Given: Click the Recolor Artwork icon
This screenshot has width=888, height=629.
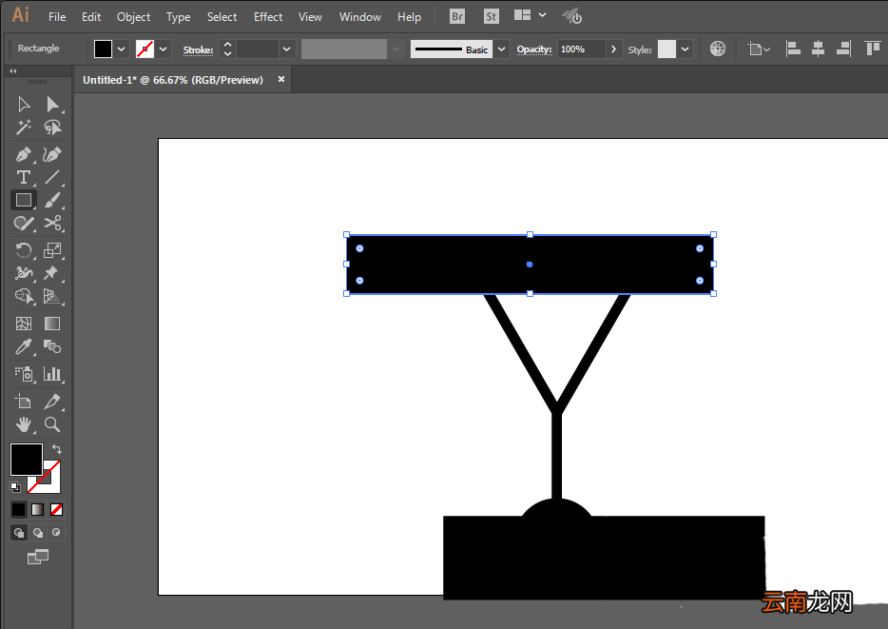Looking at the screenshot, I should (x=718, y=49).
